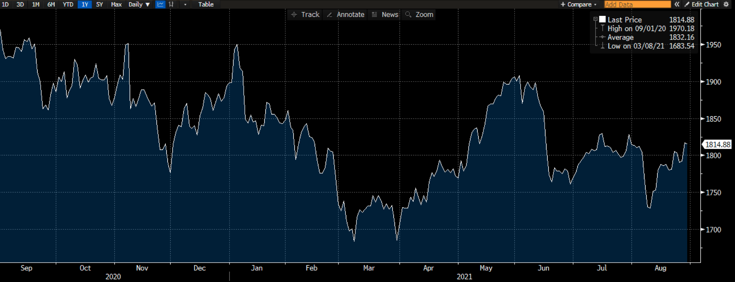
Task: Select the line chart type icon
Action: [160, 4]
